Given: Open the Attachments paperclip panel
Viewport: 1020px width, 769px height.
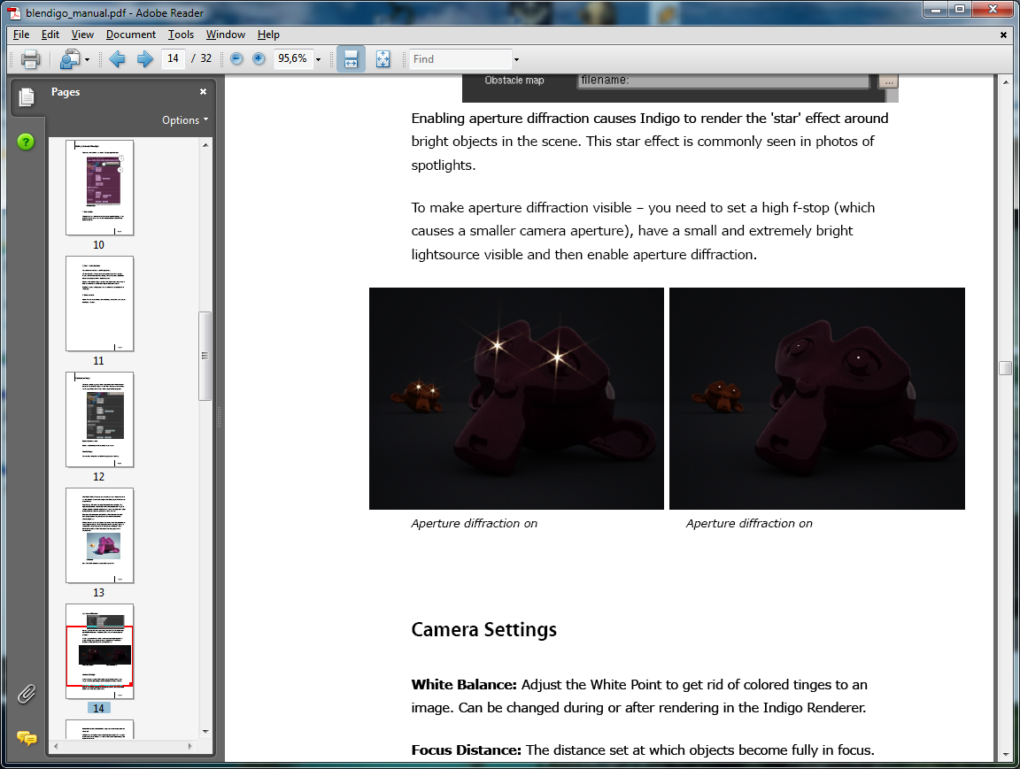Looking at the screenshot, I should [x=26, y=695].
